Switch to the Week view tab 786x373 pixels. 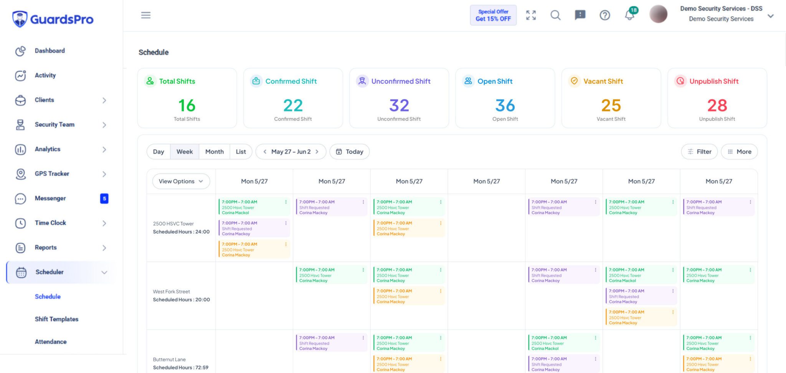click(x=185, y=152)
